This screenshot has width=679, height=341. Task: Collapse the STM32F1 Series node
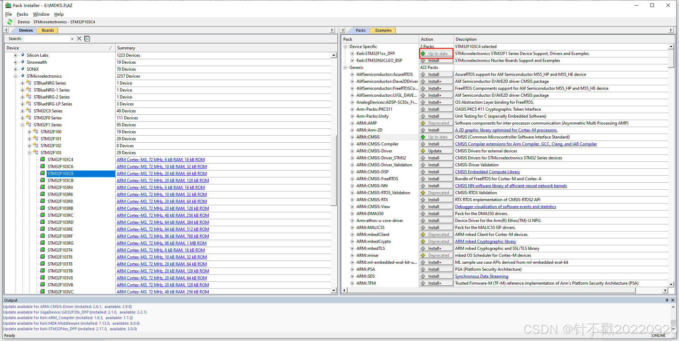coord(22,125)
